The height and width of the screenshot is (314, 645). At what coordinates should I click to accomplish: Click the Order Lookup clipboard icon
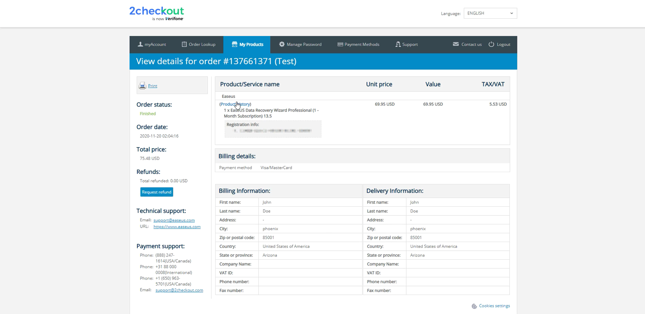click(184, 44)
